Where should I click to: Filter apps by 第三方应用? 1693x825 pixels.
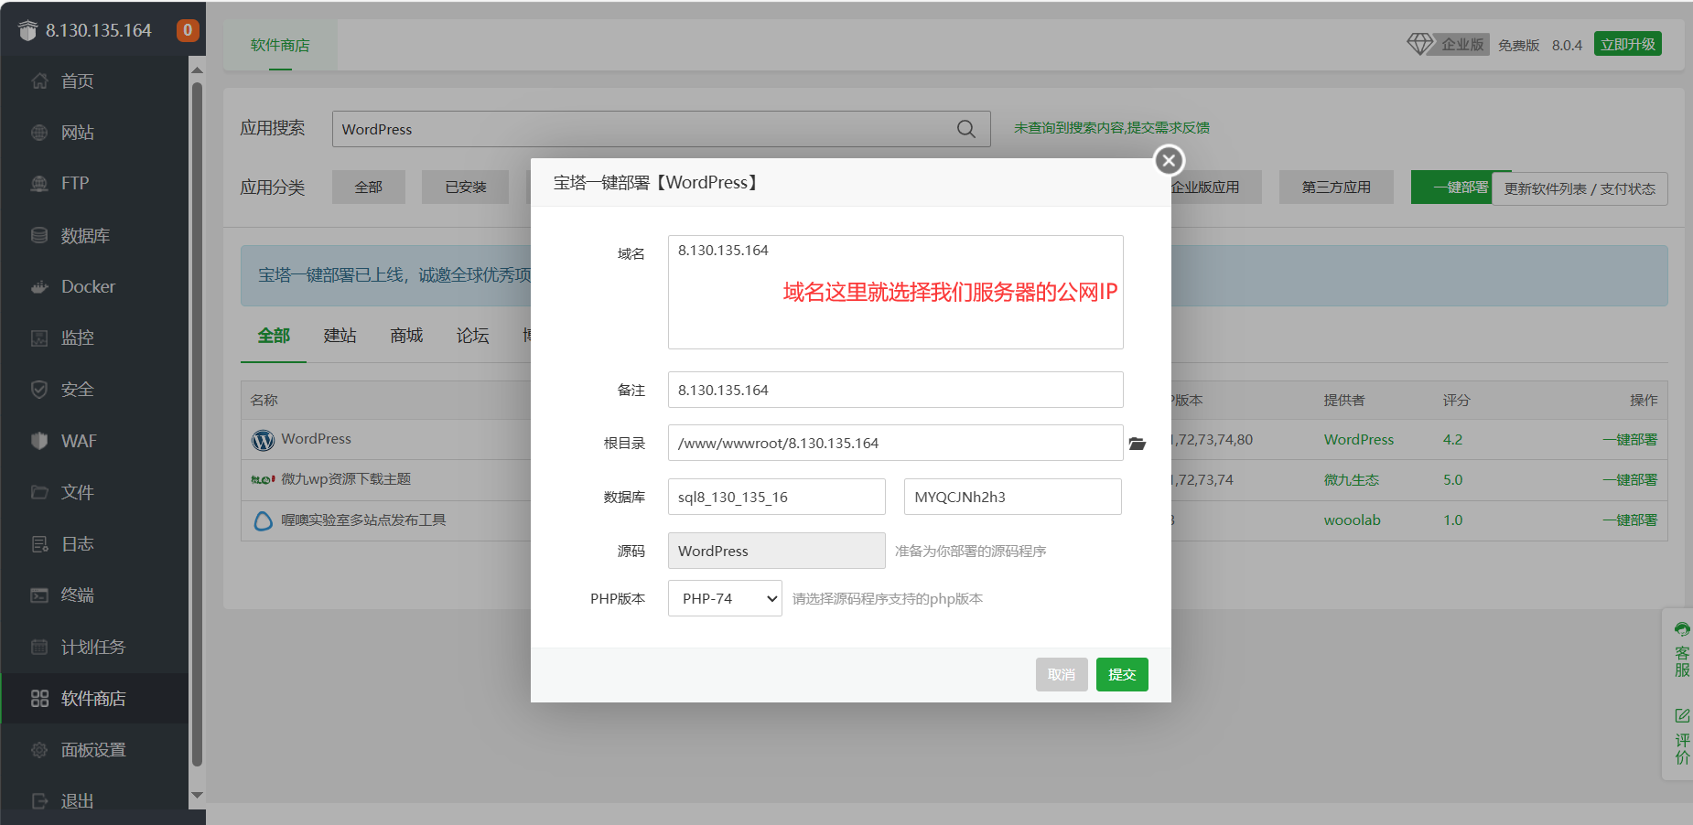pos(1336,187)
